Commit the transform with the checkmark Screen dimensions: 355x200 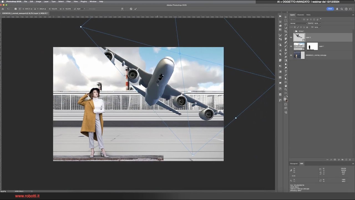point(136,9)
